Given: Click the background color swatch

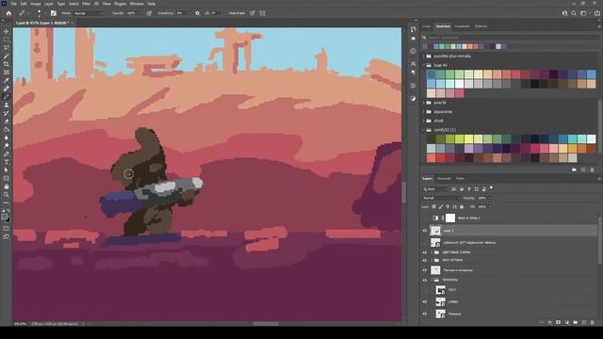Looking at the screenshot, I should point(8,220).
